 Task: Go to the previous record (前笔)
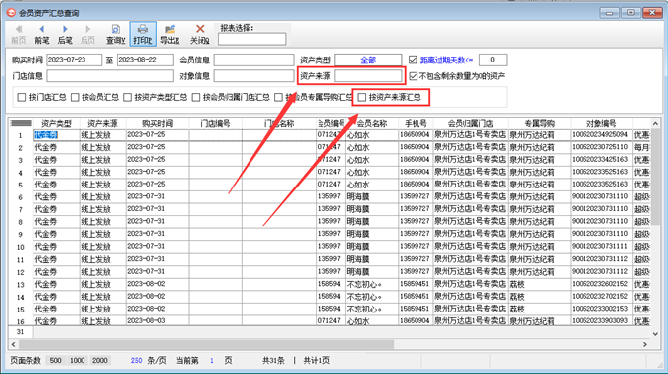42,34
